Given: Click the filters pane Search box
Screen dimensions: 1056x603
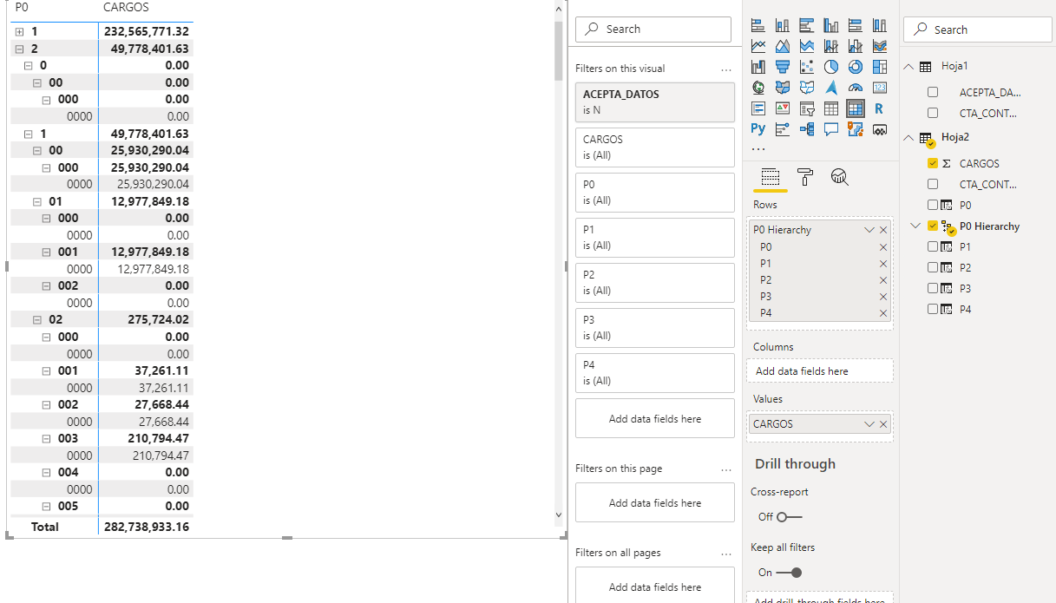Looking at the screenshot, I should 653,29.
